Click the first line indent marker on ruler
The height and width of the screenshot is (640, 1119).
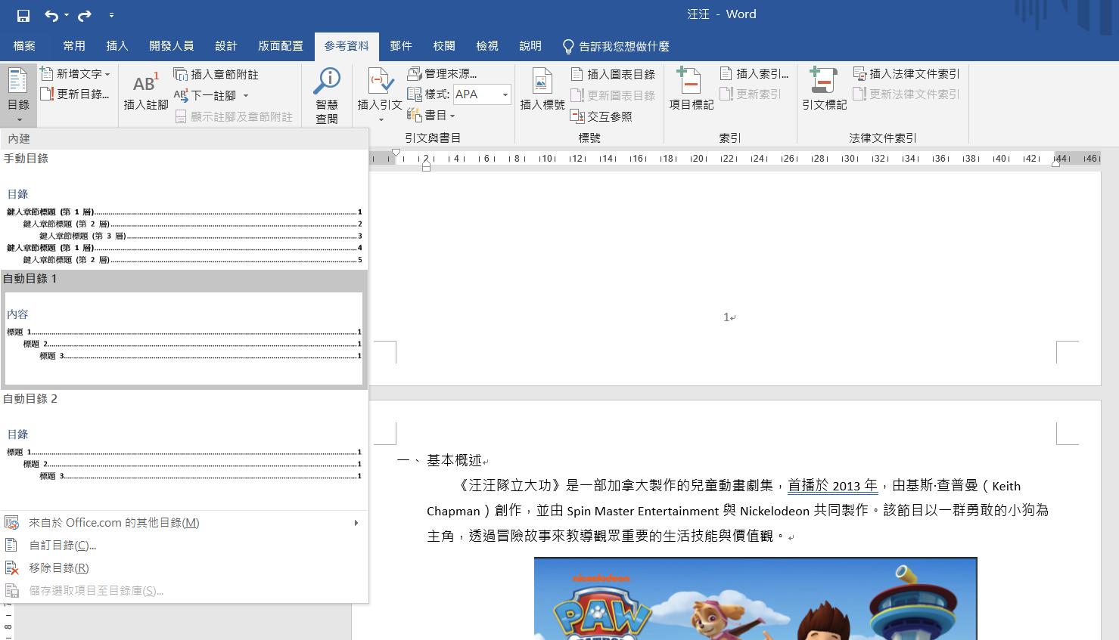tap(396, 153)
